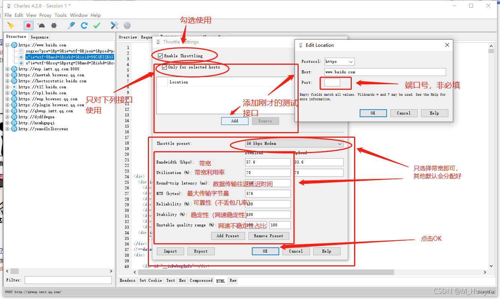Click the Port field in Edit Location
Screen dimensions: 500x299
coord(332,82)
